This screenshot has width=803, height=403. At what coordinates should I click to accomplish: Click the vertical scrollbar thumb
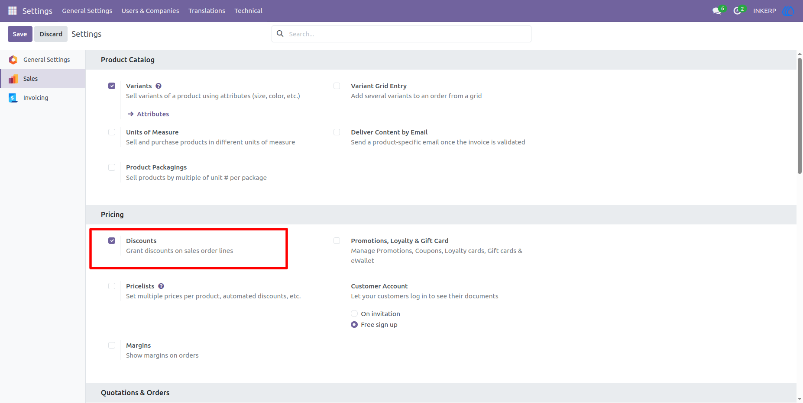coord(800,116)
